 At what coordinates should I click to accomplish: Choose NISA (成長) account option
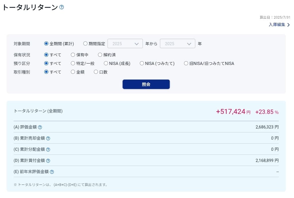[x=106, y=64]
